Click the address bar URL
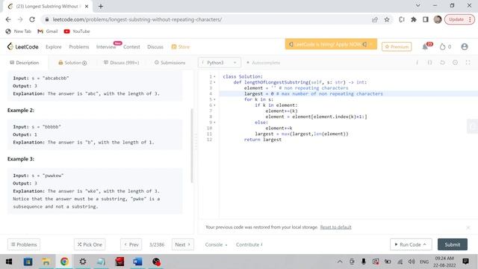This screenshot has height=269, width=478. pyautogui.click(x=137, y=19)
